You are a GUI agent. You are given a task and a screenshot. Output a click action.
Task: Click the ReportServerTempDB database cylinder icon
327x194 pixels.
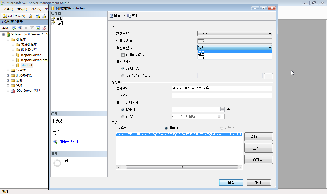(x=18, y=60)
